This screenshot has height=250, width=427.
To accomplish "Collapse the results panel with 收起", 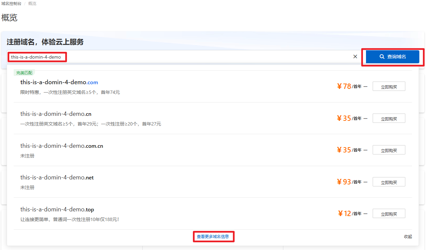I will [x=408, y=237].
